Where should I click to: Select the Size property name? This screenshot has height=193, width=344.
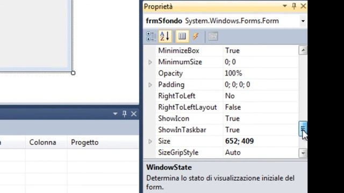(164, 142)
